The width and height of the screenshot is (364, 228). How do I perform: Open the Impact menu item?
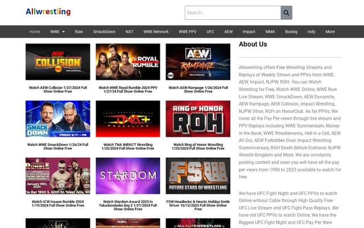point(249,32)
